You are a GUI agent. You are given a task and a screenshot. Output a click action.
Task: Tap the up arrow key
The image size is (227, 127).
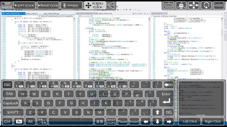pos(157,112)
